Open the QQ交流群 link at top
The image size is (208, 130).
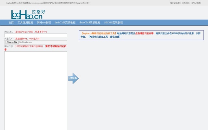(175, 3)
